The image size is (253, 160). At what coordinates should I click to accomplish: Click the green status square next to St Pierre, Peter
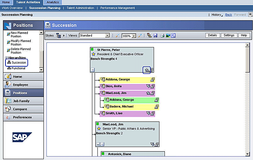point(92,49)
